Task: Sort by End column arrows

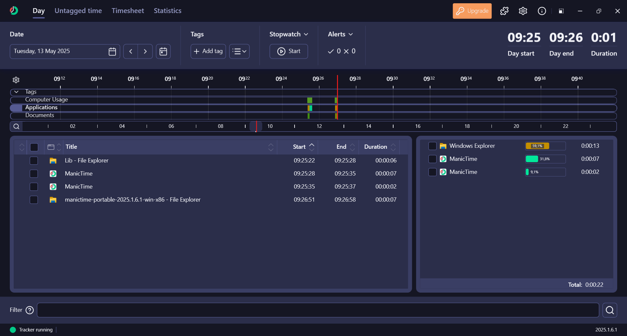Action: 352,147
